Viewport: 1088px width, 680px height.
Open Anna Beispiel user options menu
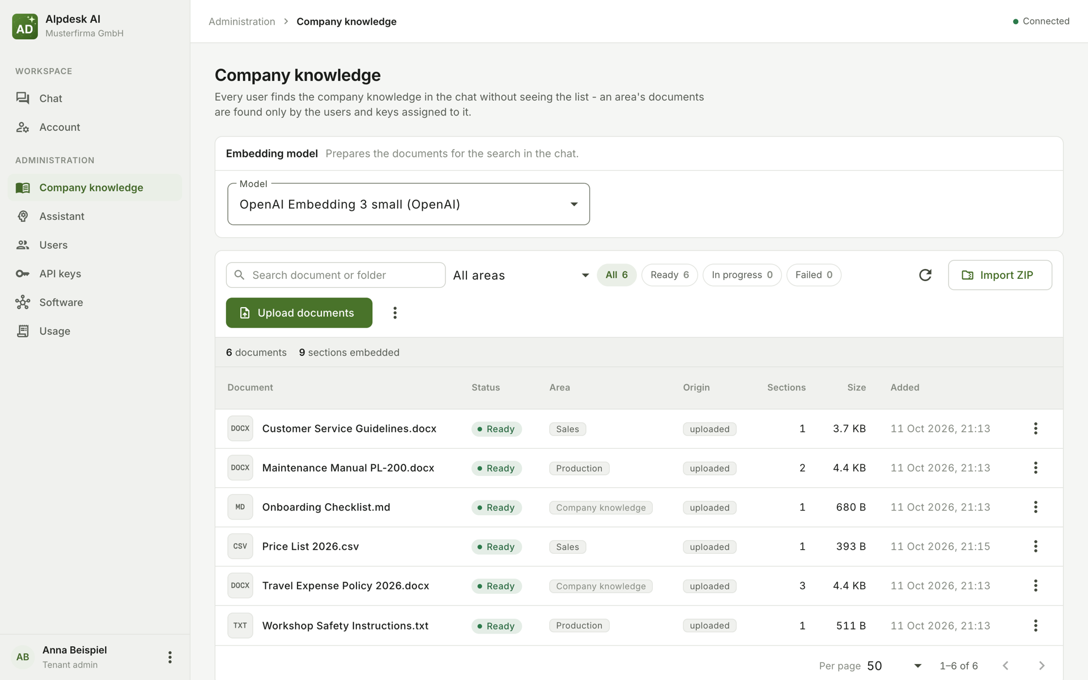click(x=169, y=657)
